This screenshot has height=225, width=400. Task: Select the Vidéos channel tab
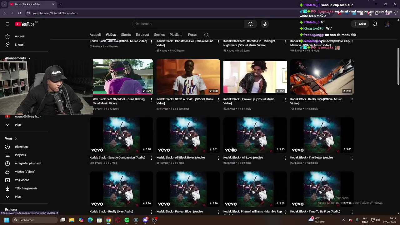[x=111, y=35]
